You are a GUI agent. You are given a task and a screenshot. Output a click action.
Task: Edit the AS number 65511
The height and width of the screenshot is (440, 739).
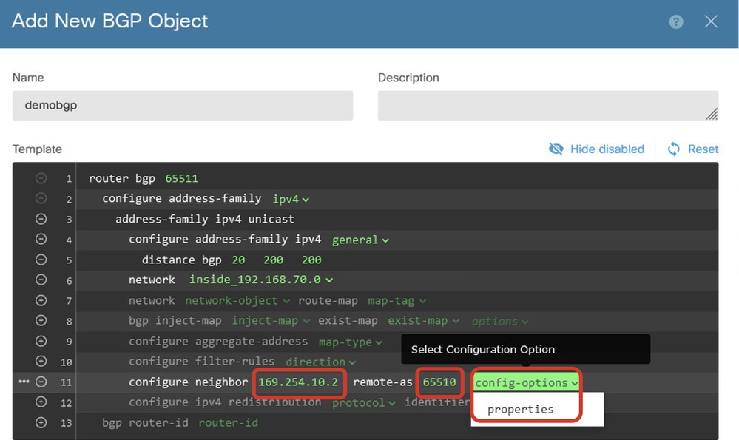[x=181, y=178]
